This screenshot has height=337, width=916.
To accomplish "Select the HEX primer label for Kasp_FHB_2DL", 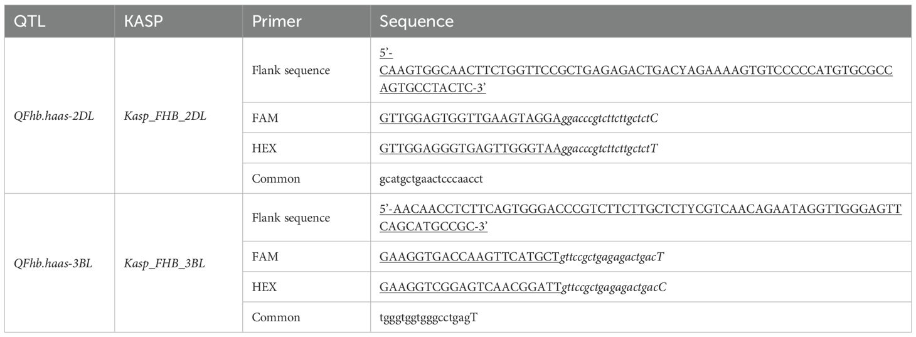I will [264, 149].
